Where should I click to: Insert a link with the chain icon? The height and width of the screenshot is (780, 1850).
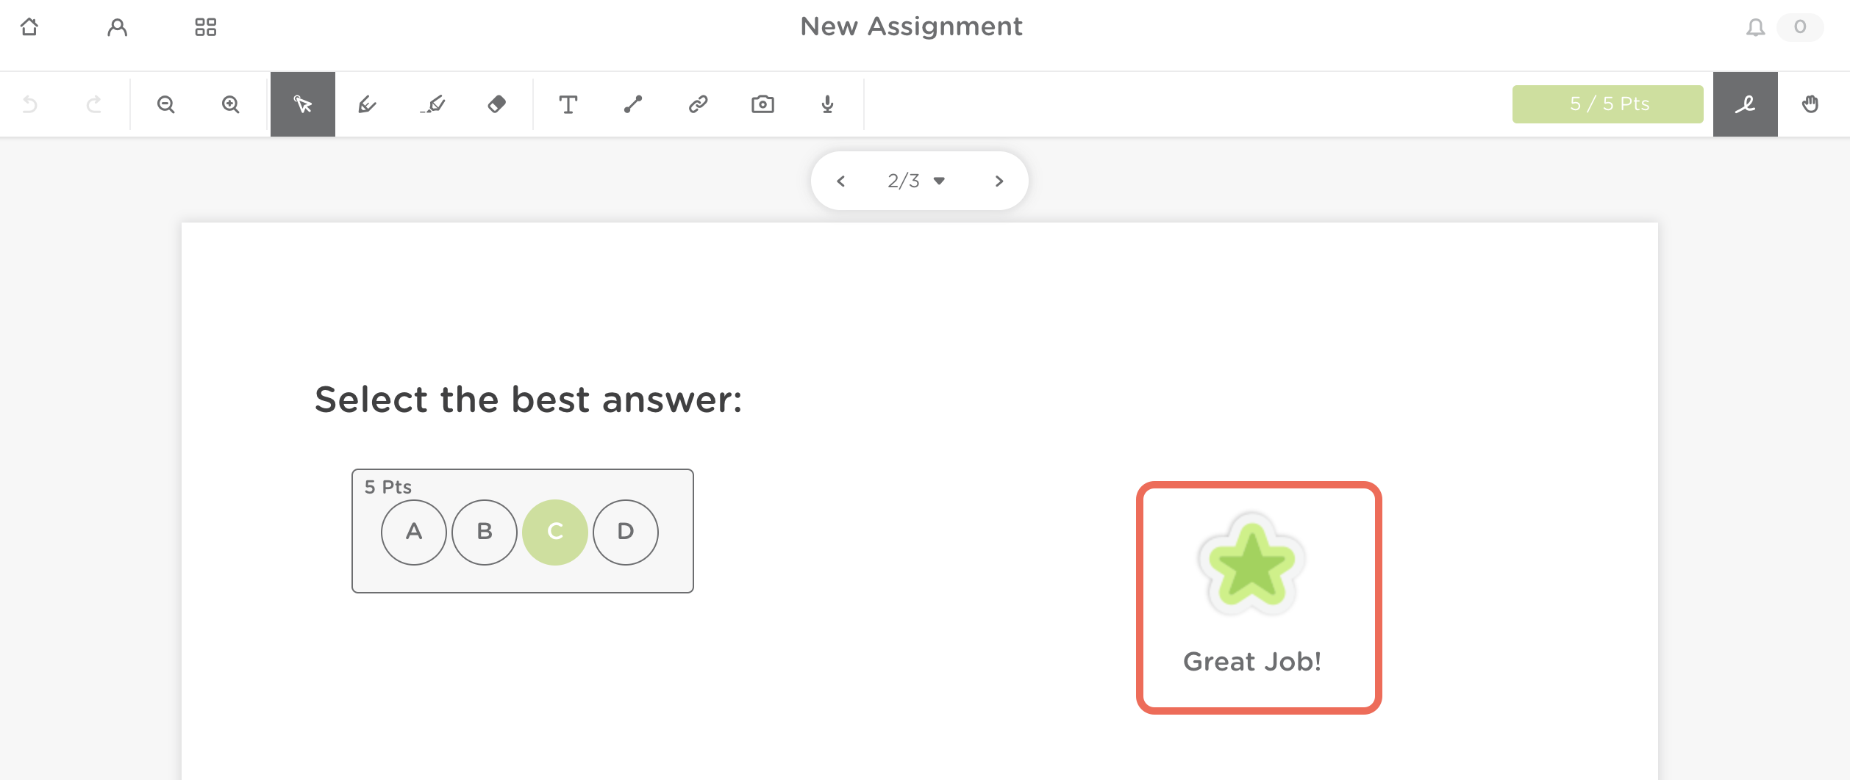pyautogui.click(x=698, y=104)
